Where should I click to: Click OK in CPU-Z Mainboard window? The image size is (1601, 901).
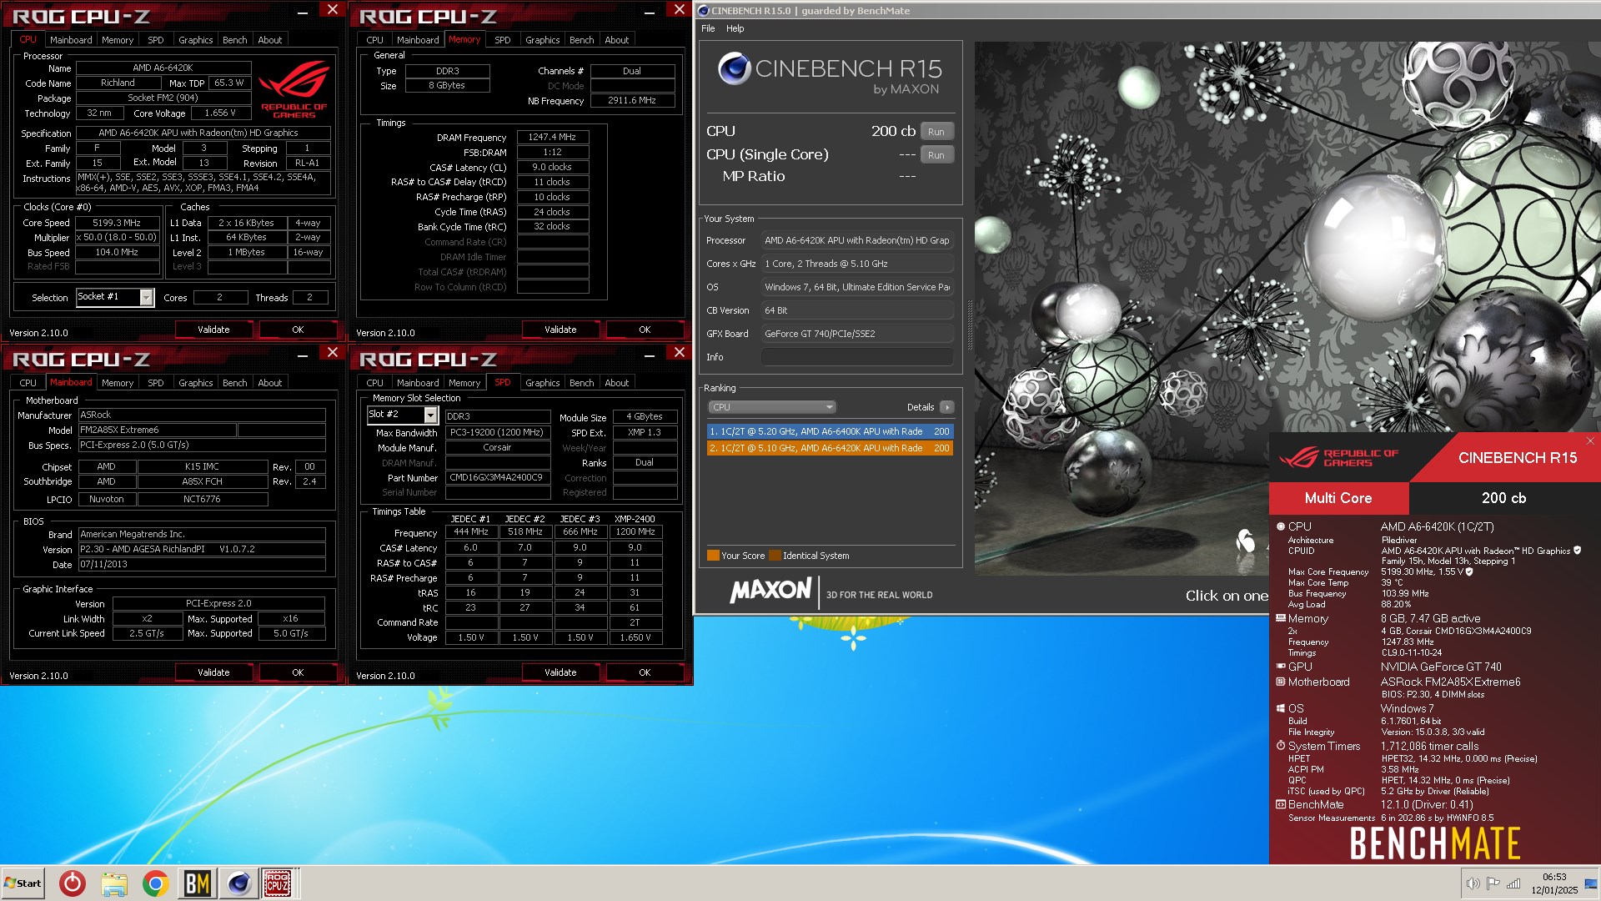click(298, 672)
